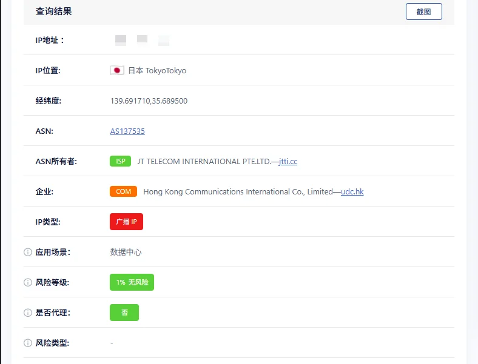Click the green ISP badge
This screenshot has width=478, height=364.
tap(120, 161)
